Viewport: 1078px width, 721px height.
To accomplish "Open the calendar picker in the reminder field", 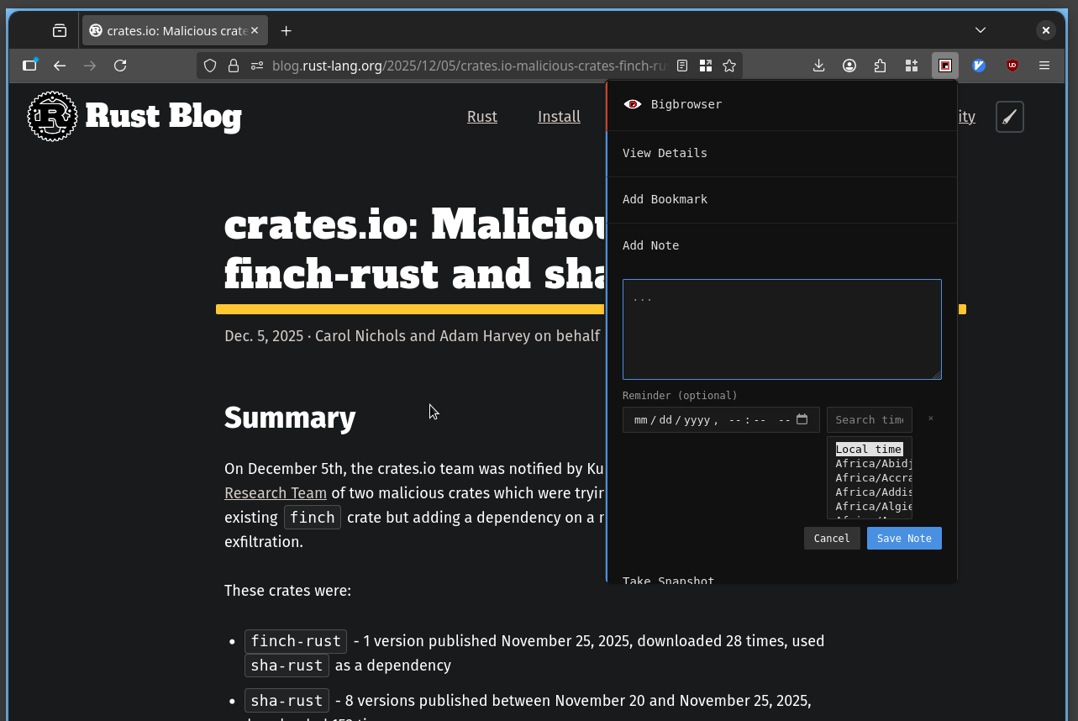I will 802,419.
